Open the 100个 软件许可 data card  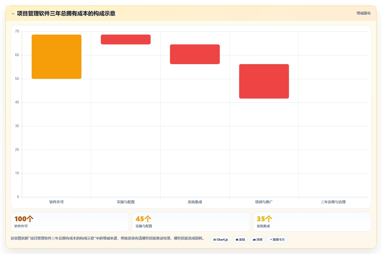click(70, 222)
